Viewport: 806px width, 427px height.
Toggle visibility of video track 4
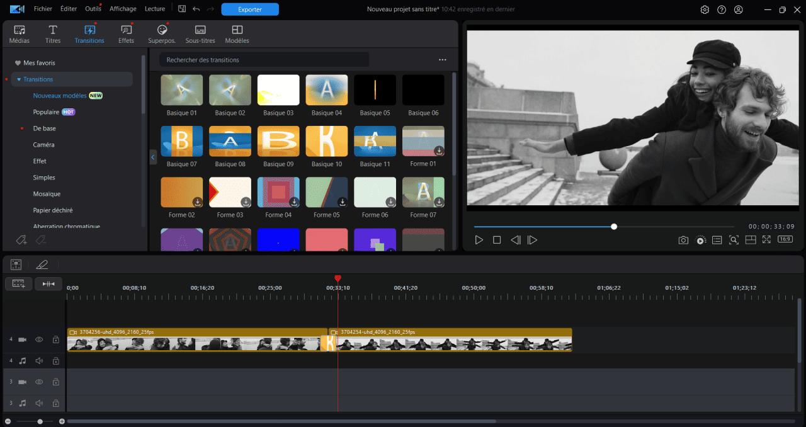pyautogui.click(x=38, y=339)
